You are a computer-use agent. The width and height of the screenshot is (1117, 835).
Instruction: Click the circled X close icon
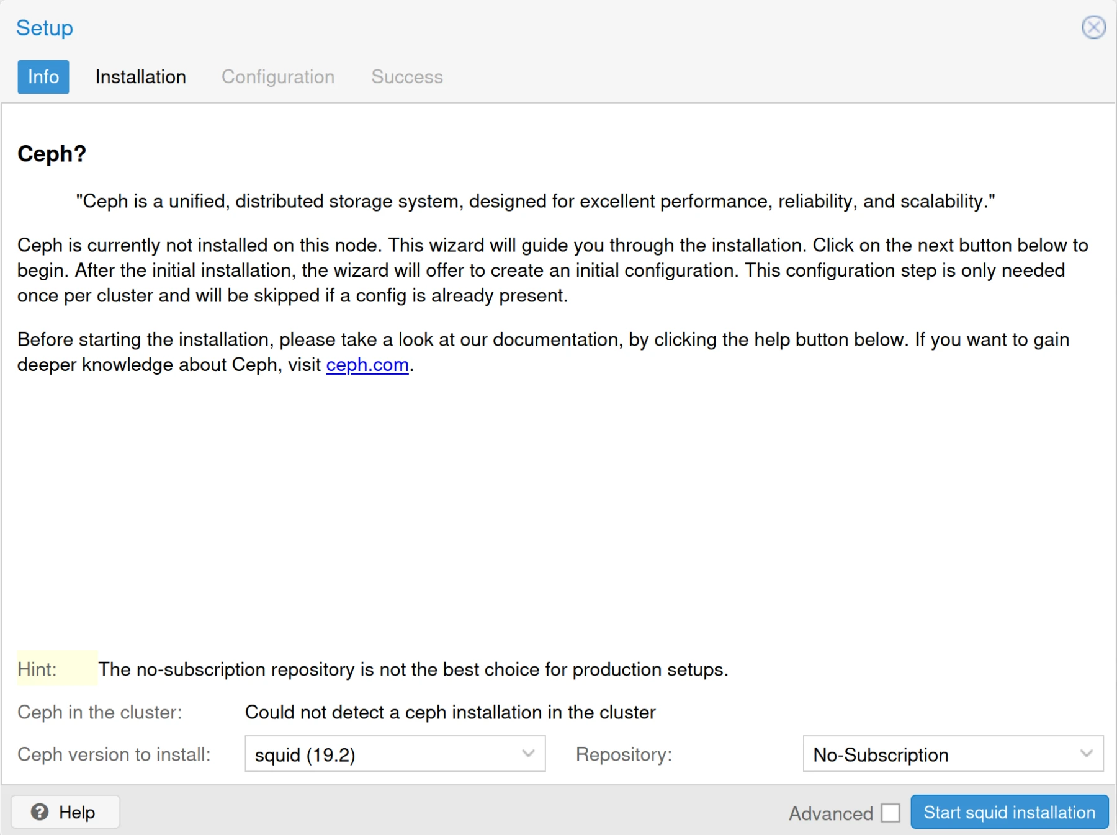point(1094,27)
